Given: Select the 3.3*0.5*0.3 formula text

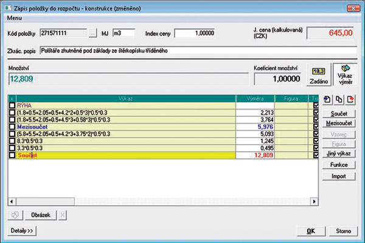Looking at the screenshot, I should [30, 148].
